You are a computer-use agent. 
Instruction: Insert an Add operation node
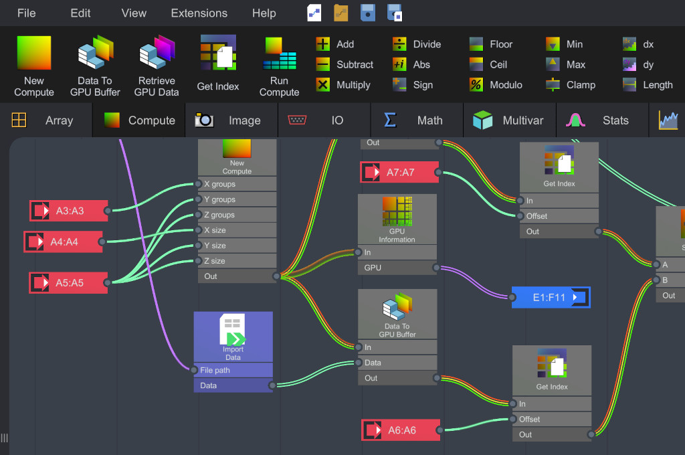pyautogui.click(x=335, y=44)
